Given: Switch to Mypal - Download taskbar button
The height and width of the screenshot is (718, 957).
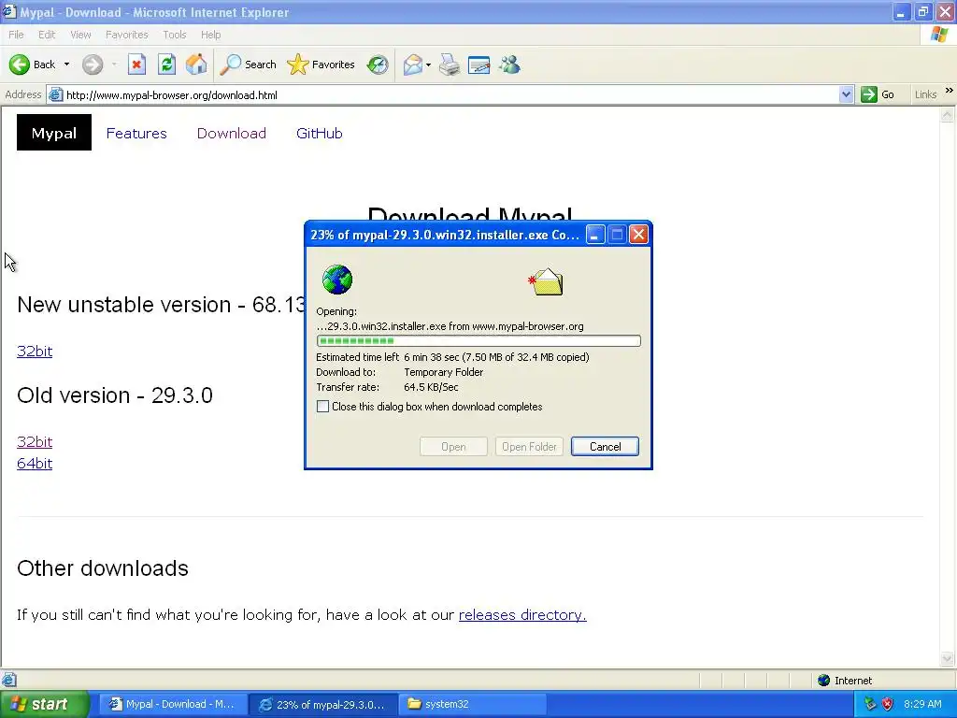Looking at the screenshot, I should click(172, 704).
